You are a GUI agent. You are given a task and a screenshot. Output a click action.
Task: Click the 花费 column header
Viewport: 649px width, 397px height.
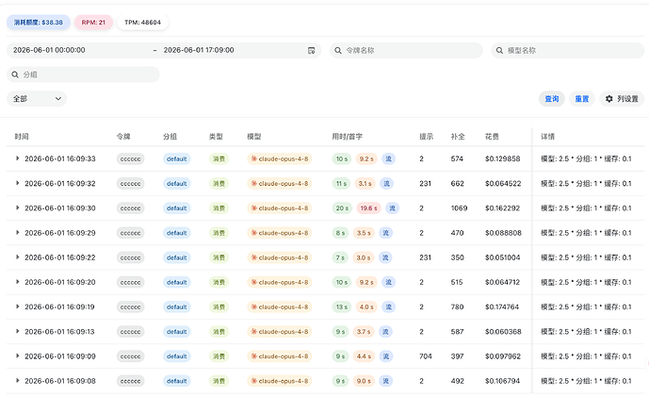(x=492, y=137)
